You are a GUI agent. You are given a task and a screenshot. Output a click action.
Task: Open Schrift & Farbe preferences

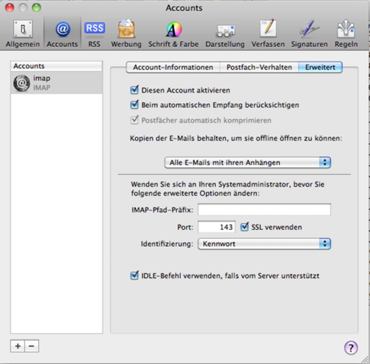pos(174,34)
